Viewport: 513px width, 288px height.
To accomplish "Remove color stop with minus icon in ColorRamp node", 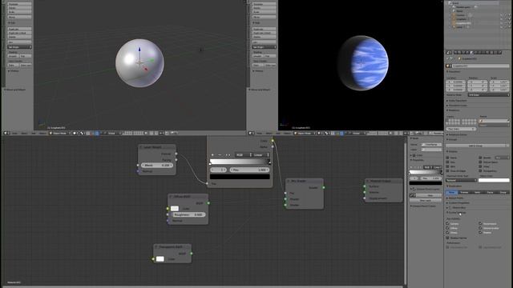I will (x=220, y=154).
